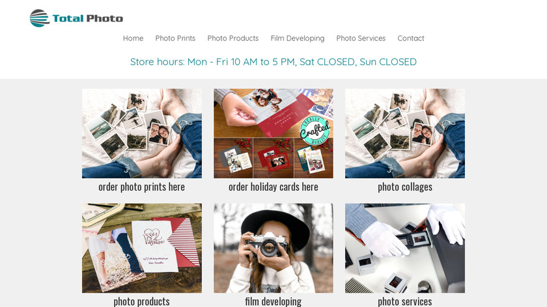Screen dimensions: 547x307
Task: Follow the 'order holiday cards here' link
Action: point(273,187)
